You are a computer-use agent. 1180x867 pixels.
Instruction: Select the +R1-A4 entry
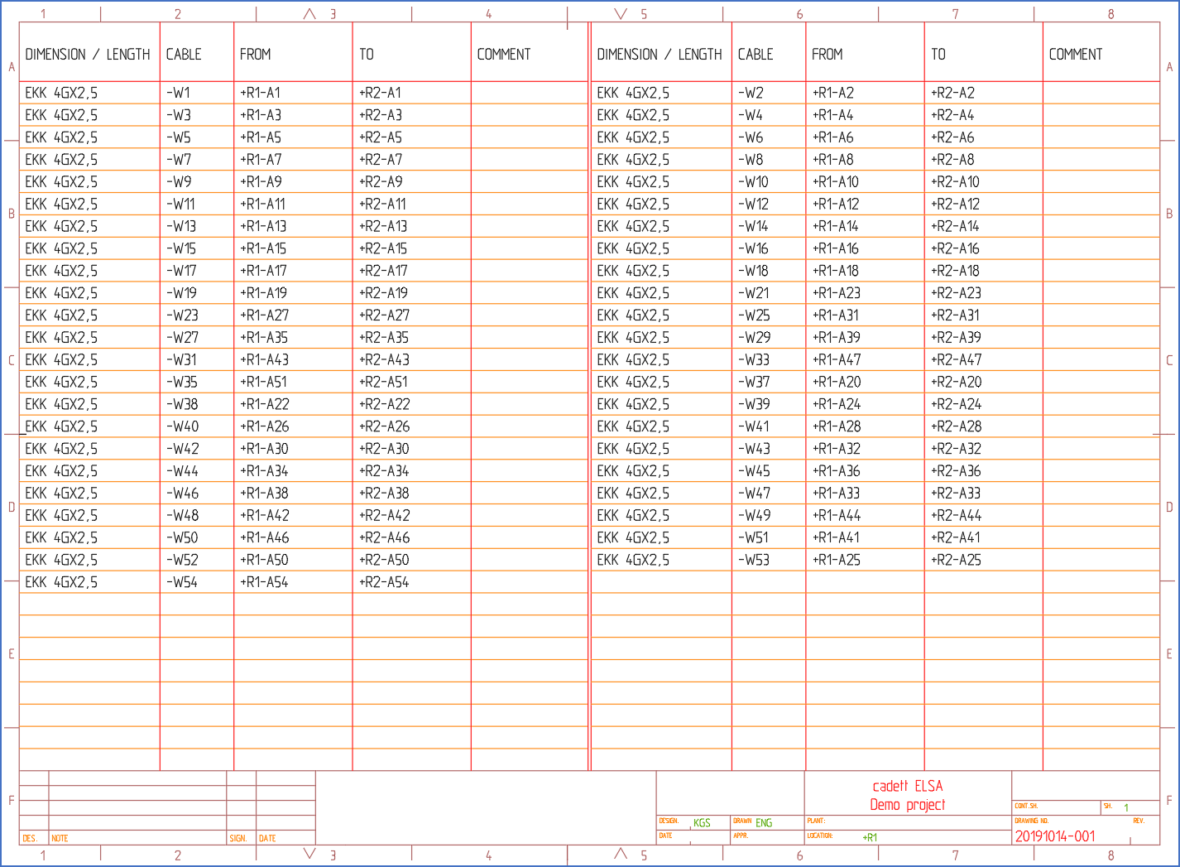832,115
